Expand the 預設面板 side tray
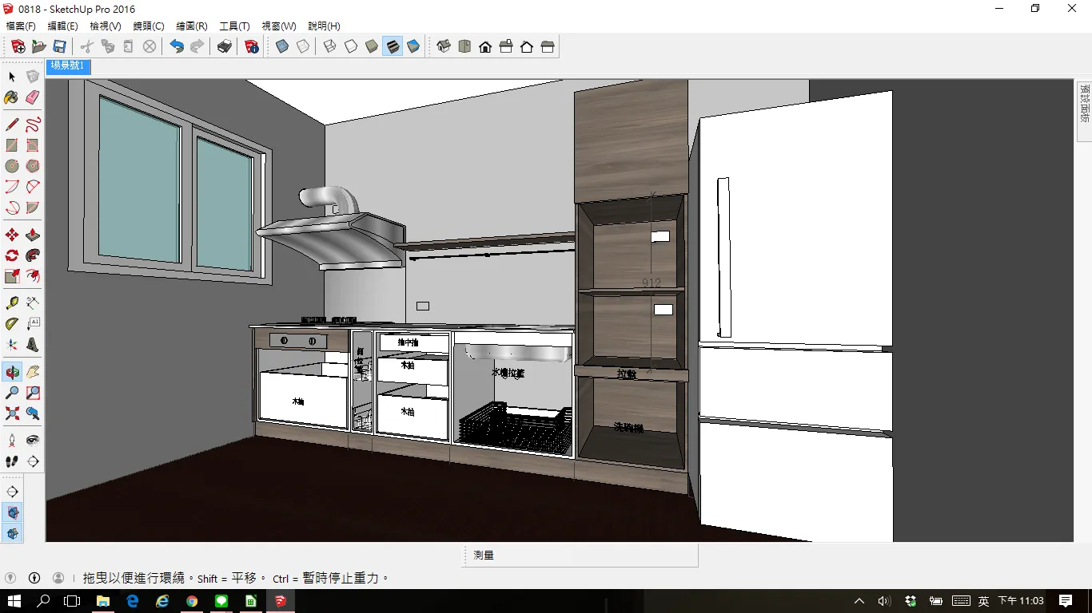1092x613 pixels. pos(1084,103)
